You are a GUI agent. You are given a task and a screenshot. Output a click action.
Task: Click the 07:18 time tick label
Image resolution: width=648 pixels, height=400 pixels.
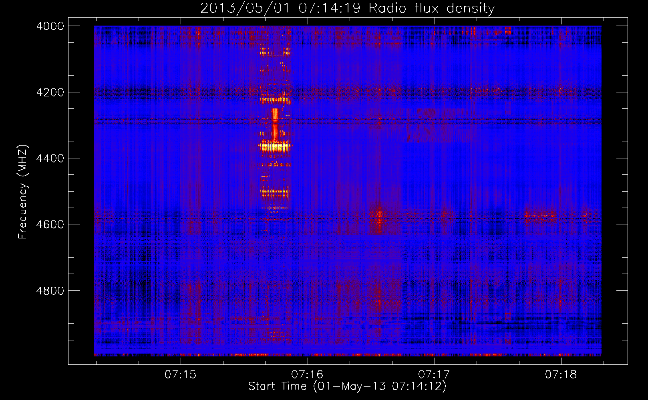coord(561,374)
